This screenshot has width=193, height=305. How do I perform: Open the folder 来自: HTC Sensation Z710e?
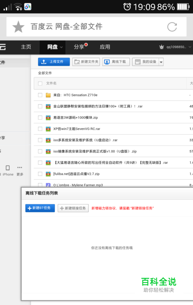click(75, 95)
